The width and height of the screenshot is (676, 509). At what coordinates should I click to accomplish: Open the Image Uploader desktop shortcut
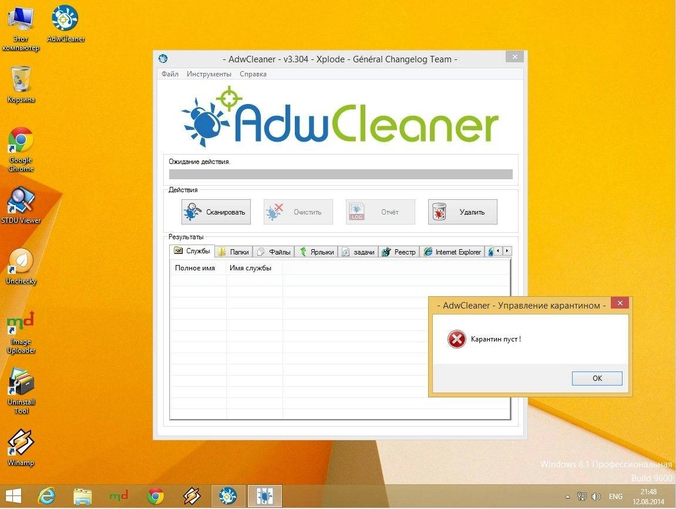[x=21, y=332]
